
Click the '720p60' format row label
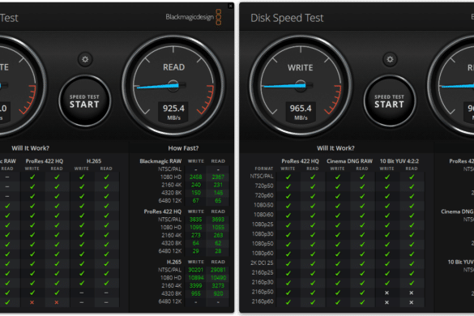264,195
